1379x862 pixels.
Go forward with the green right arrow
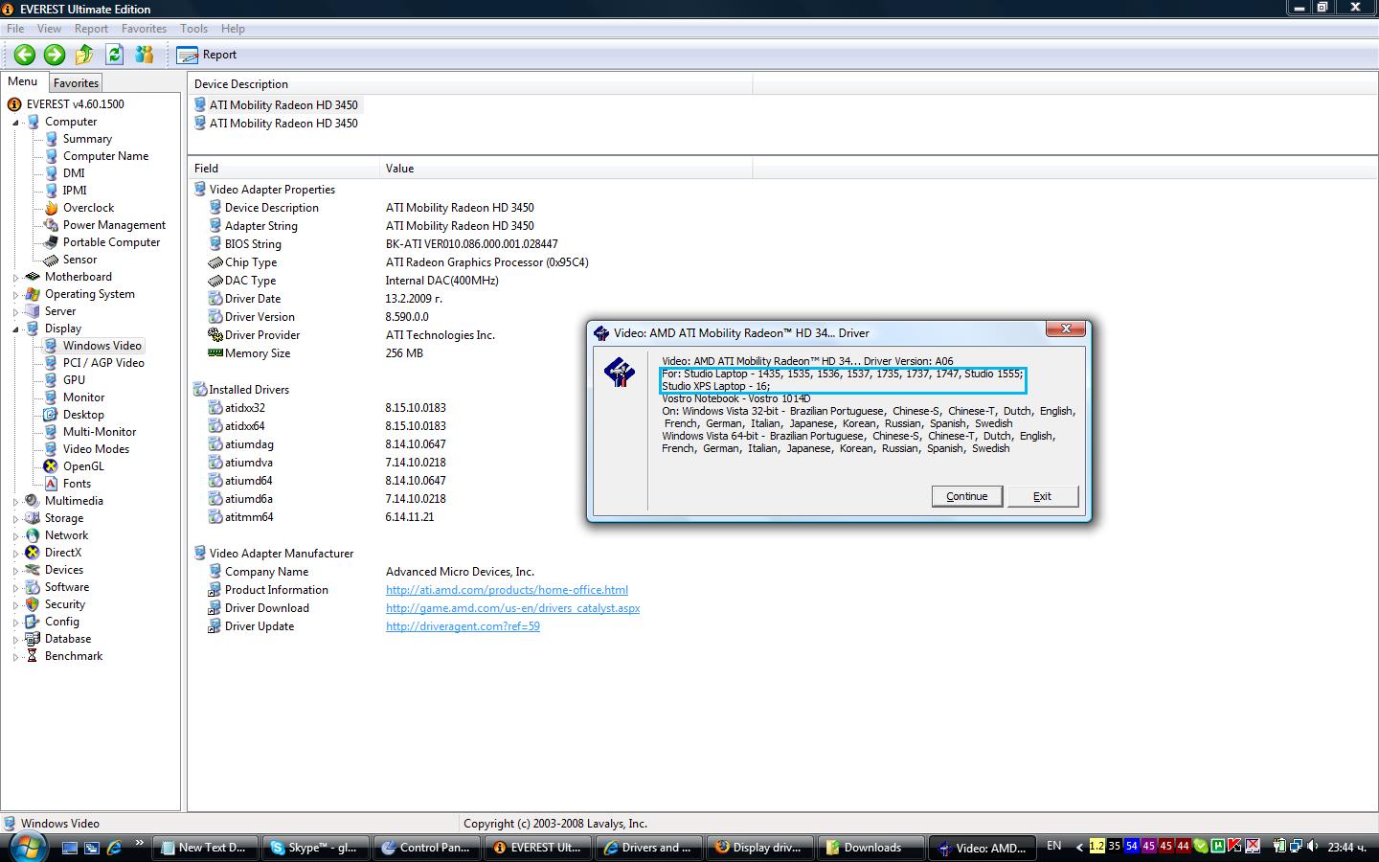55,55
